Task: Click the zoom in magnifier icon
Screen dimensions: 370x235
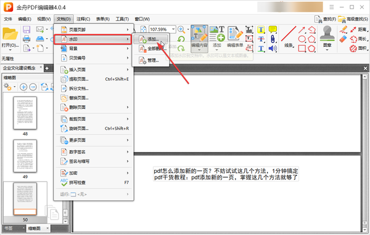Action: pos(181,30)
